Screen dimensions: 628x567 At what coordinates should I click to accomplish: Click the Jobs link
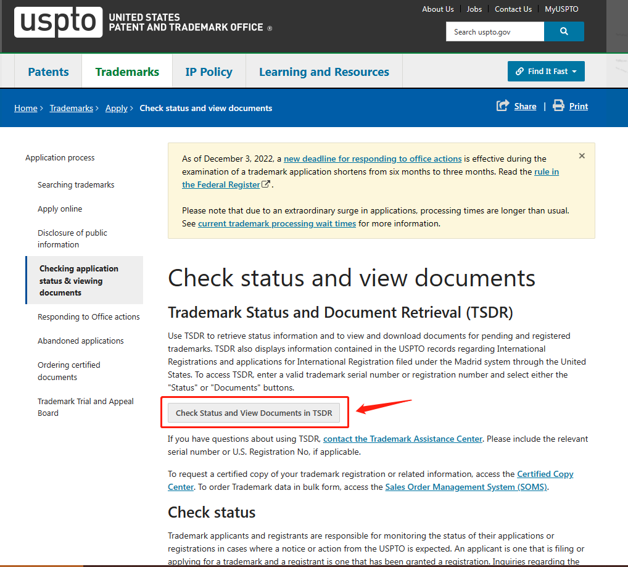pyautogui.click(x=474, y=9)
